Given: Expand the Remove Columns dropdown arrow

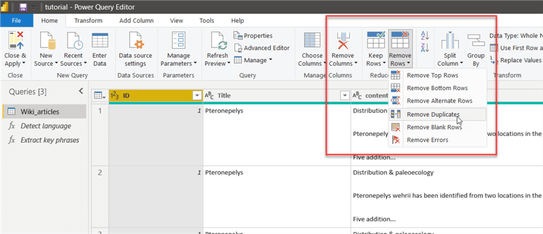Looking at the screenshot, I should 355,64.
